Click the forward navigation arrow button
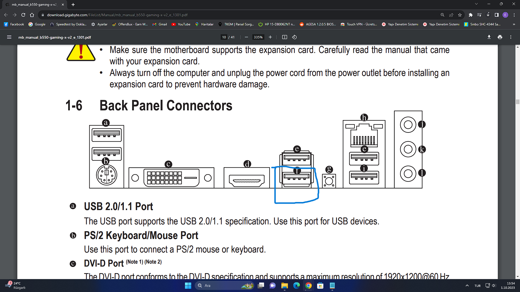 point(14,15)
